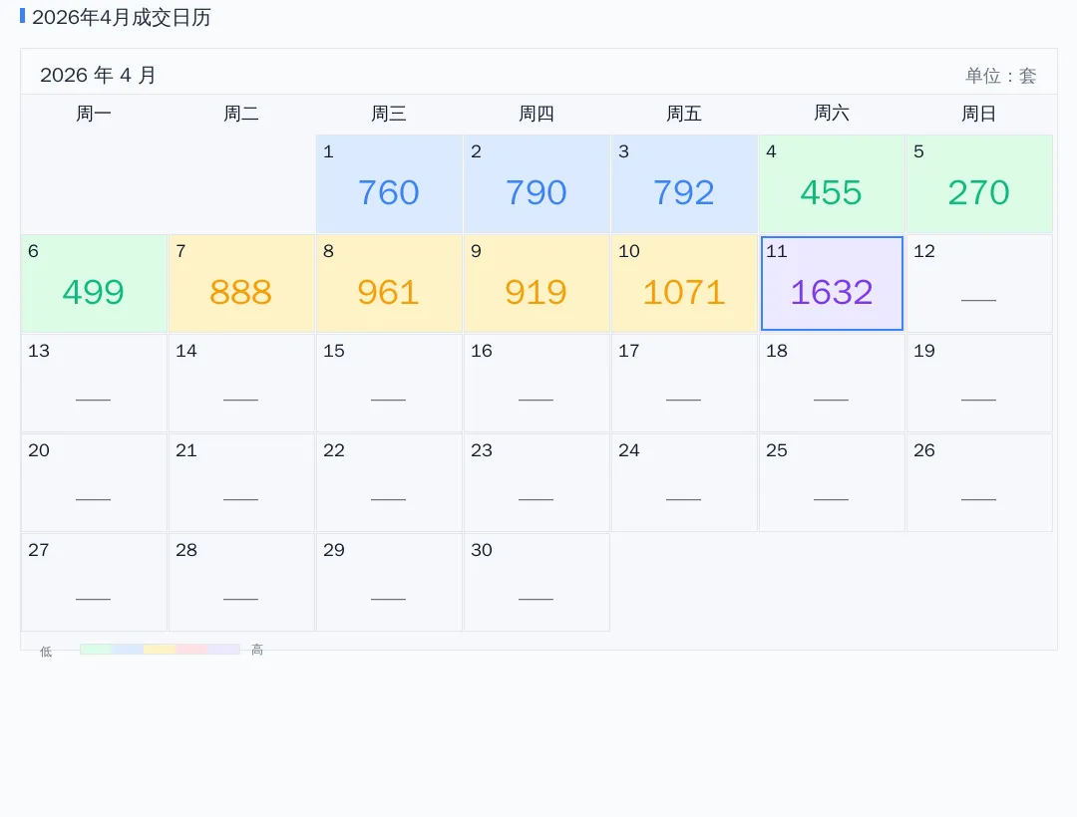Select April 3 cell showing 792
The image size is (1077, 817).
(x=684, y=184)
